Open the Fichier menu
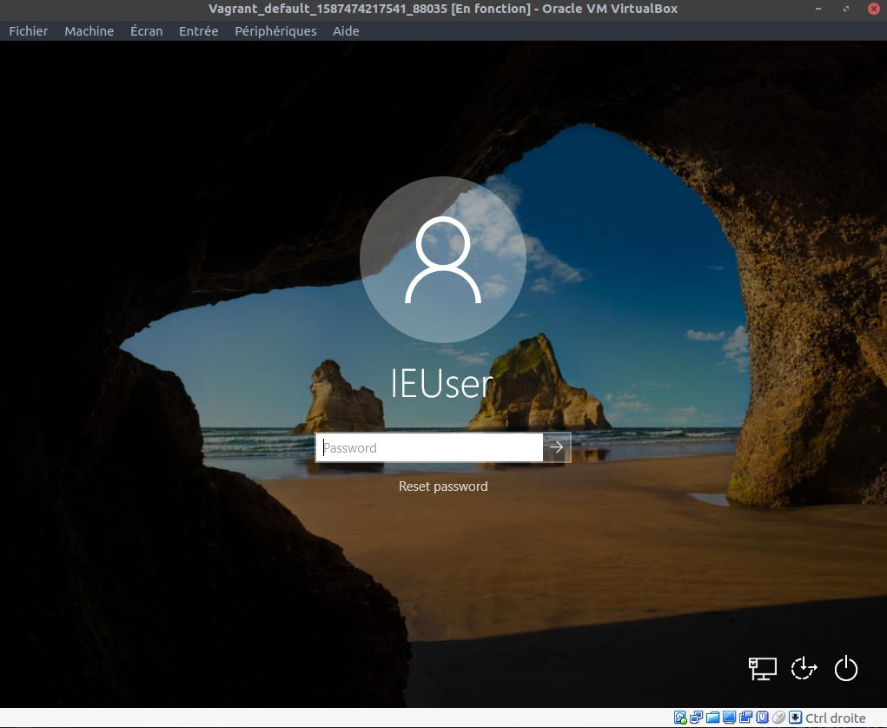This screenshot has height=728, width=887. 29,31
